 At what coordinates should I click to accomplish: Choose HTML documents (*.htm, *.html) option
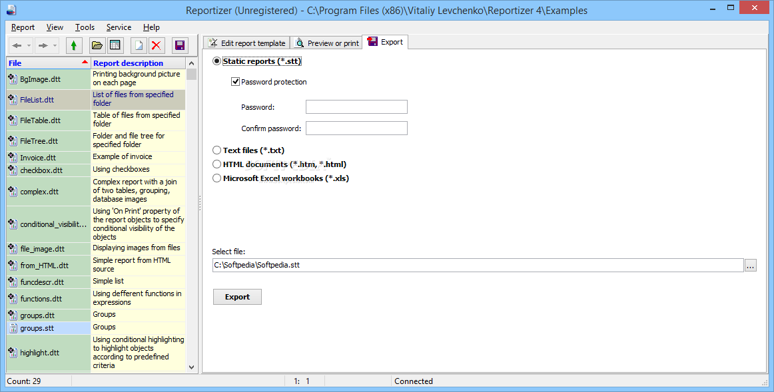pos(216,164)
